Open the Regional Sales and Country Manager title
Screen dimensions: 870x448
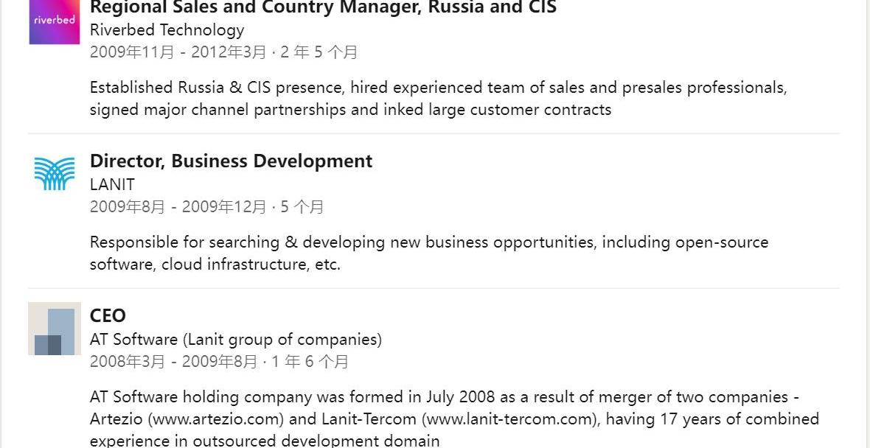[323, 7]
